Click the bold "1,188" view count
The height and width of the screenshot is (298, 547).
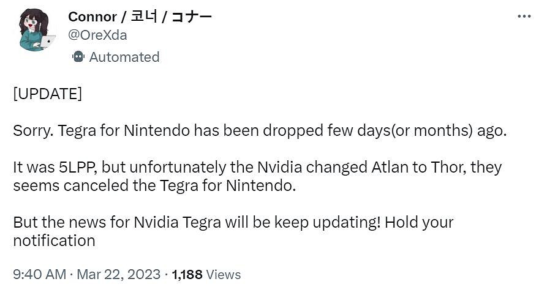point(187,274)
